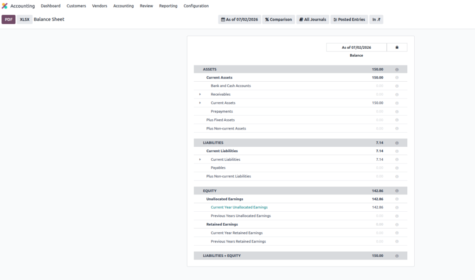
Task: Open the Vendors menu
Action: click(100, 6)
